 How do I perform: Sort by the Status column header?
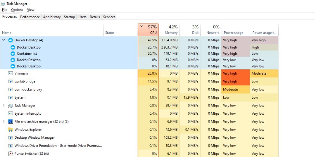[121, 30]
